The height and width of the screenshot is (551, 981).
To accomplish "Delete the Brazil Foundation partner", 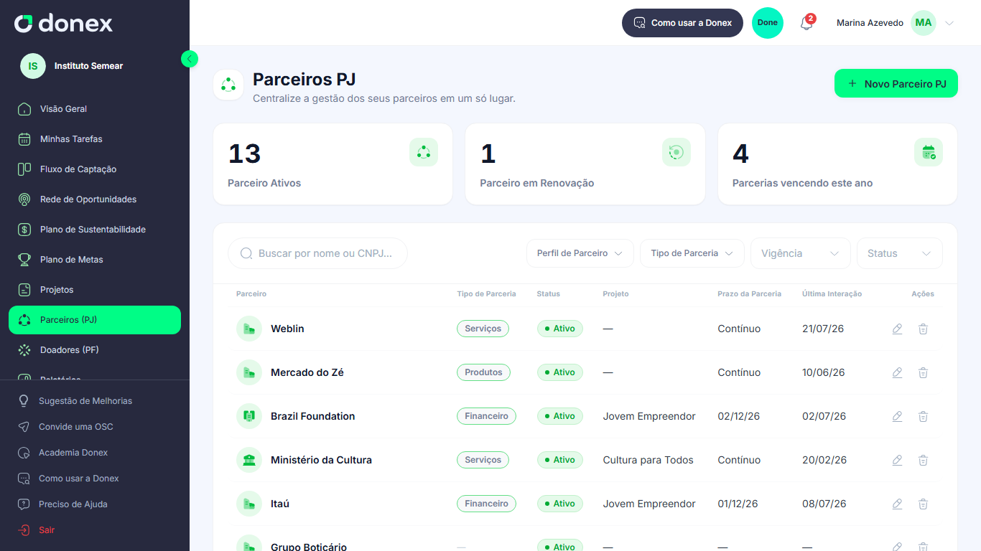I will [x=924, y=416].
